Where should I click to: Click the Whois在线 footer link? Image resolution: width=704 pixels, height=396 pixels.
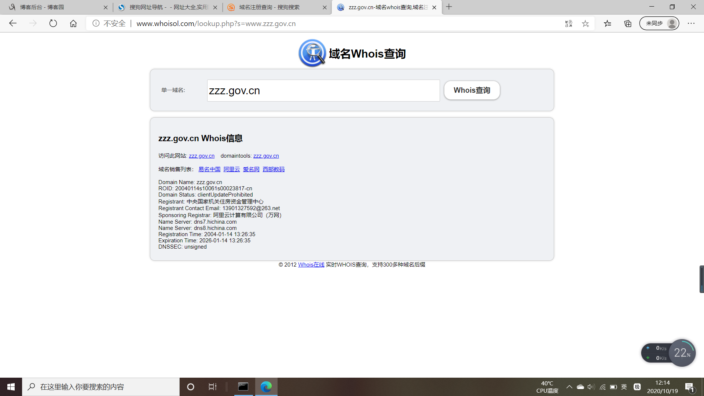pos(311,265)
